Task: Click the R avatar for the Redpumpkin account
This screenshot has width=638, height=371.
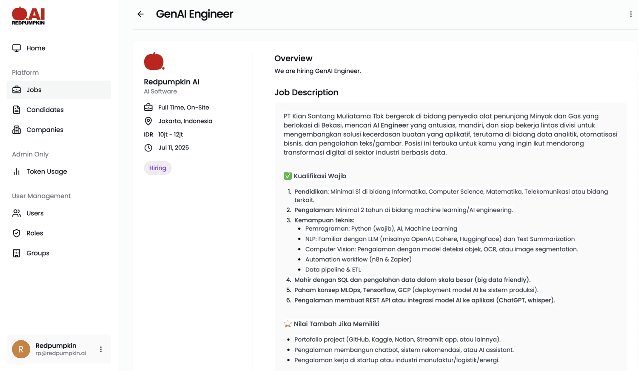Action: tap(21, 349)
